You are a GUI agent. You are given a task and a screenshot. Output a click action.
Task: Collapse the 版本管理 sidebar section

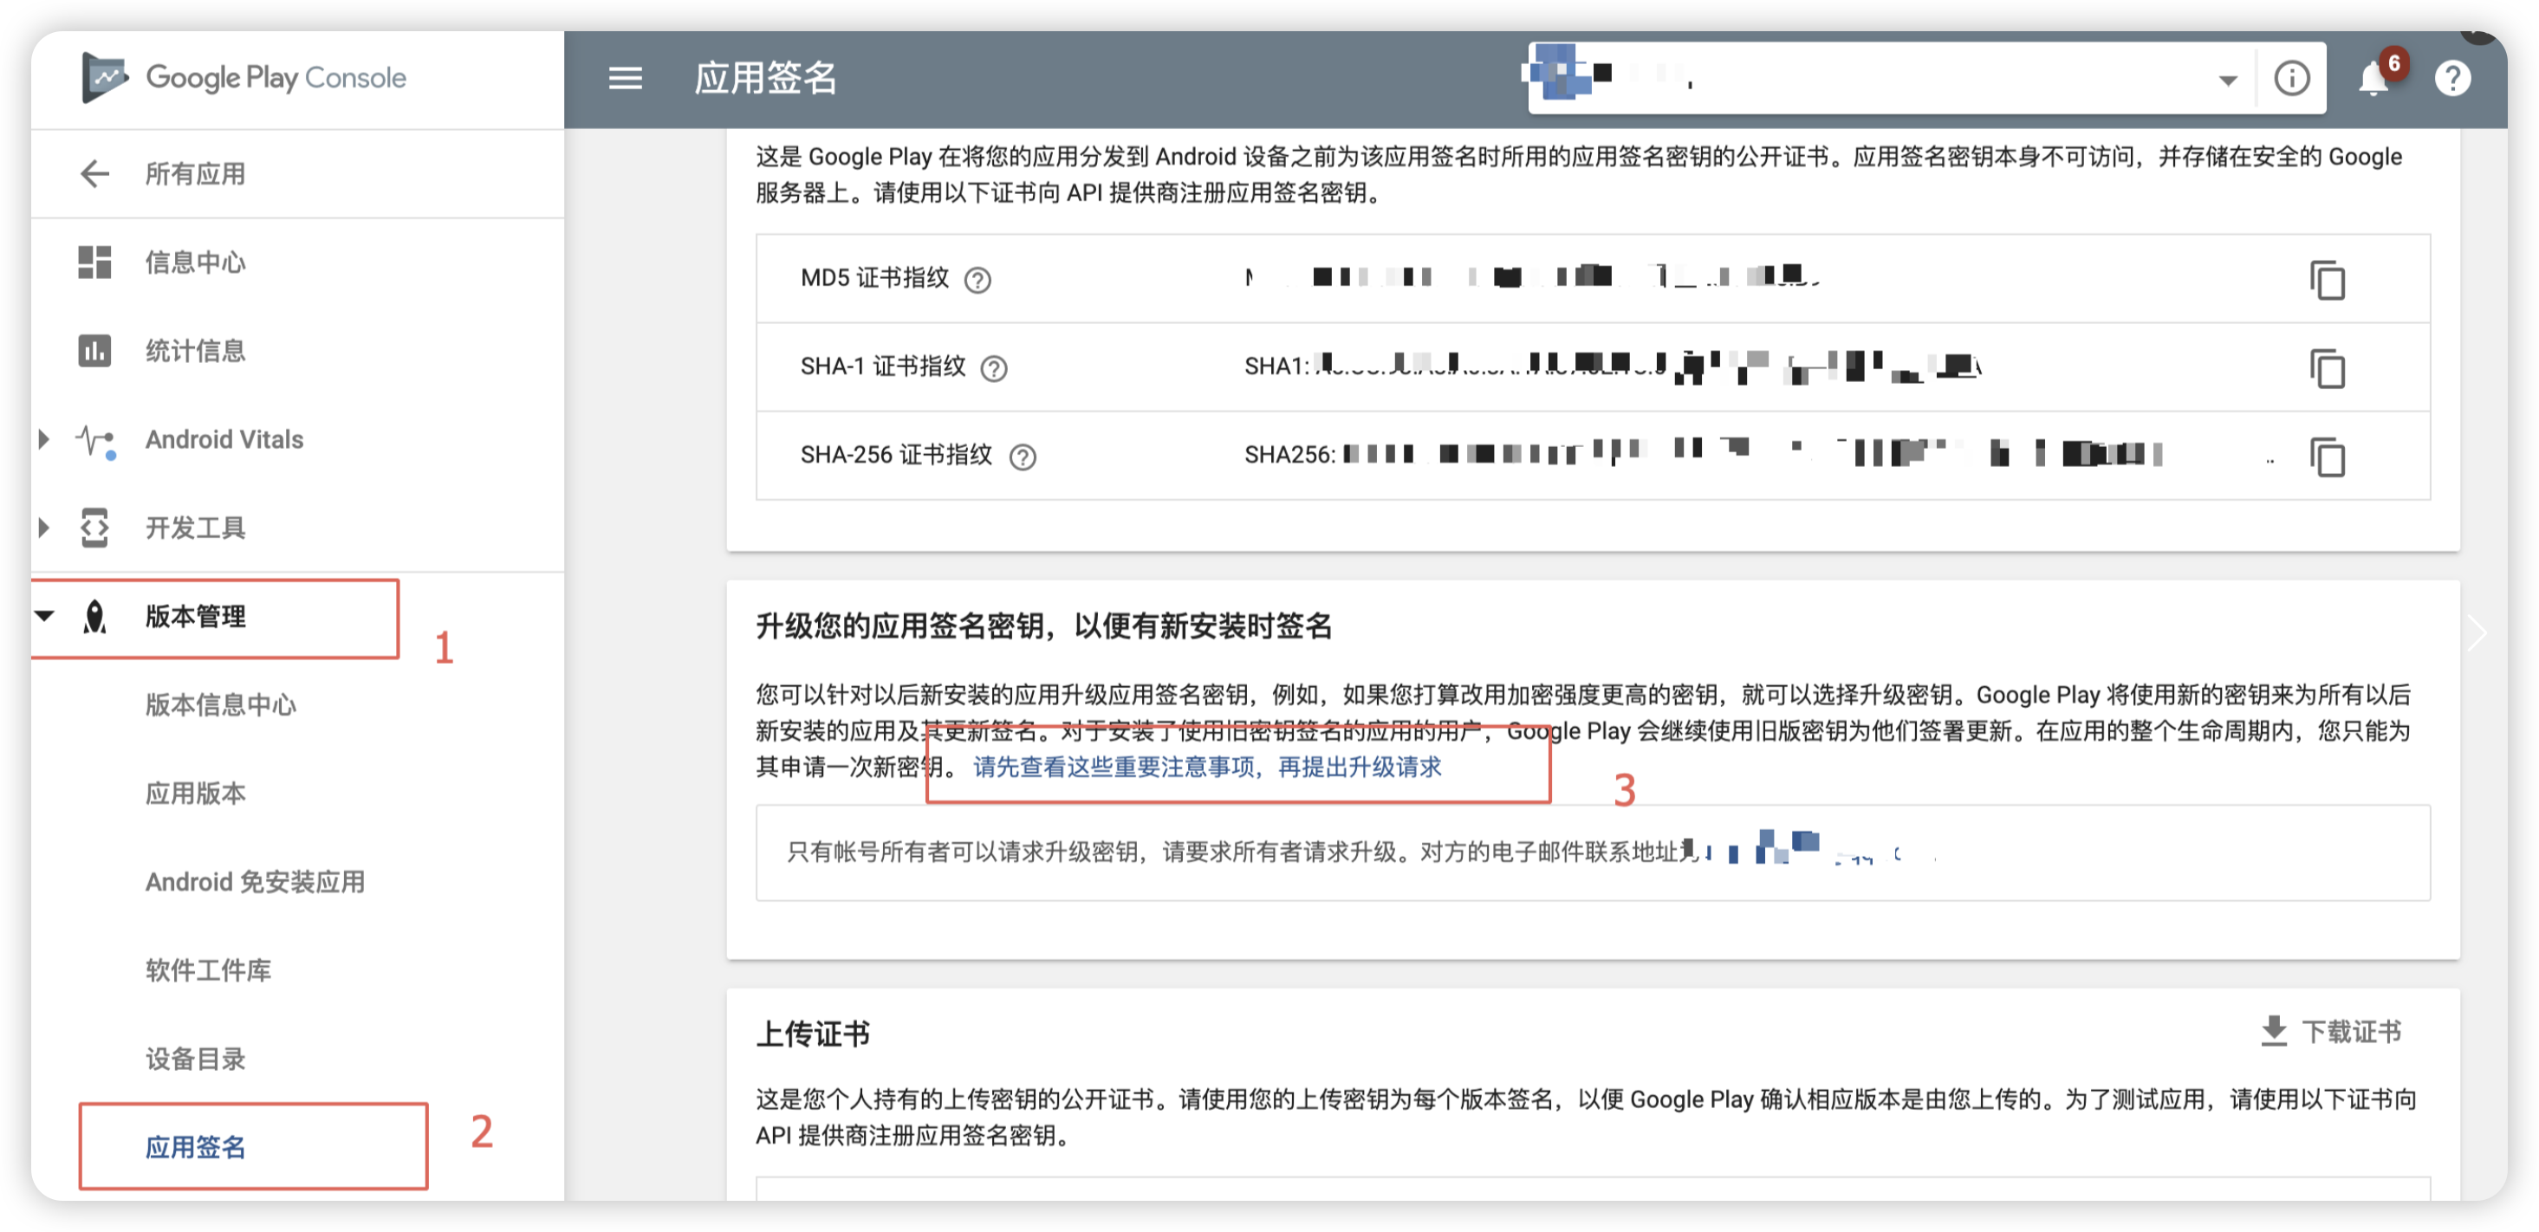click(44, 616)
